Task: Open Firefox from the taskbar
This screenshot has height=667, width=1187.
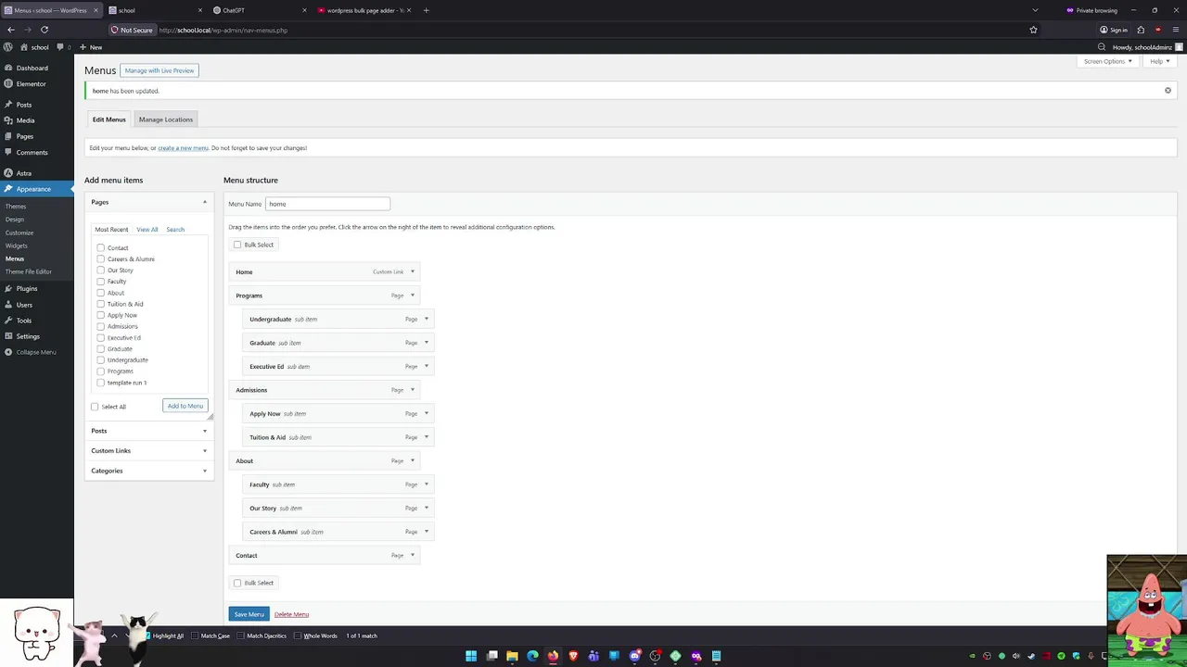Action: [x=553, y=656]
